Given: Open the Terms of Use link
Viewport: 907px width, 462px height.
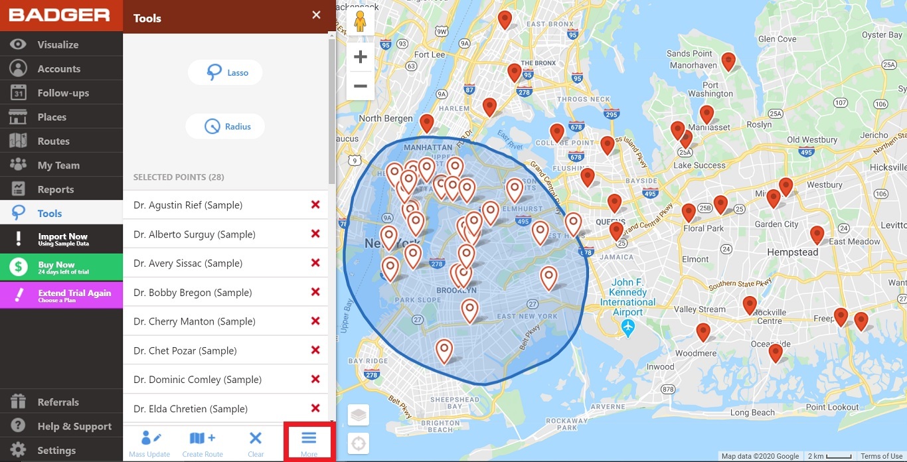Looking at the screenshot, I should click(881, 456).
